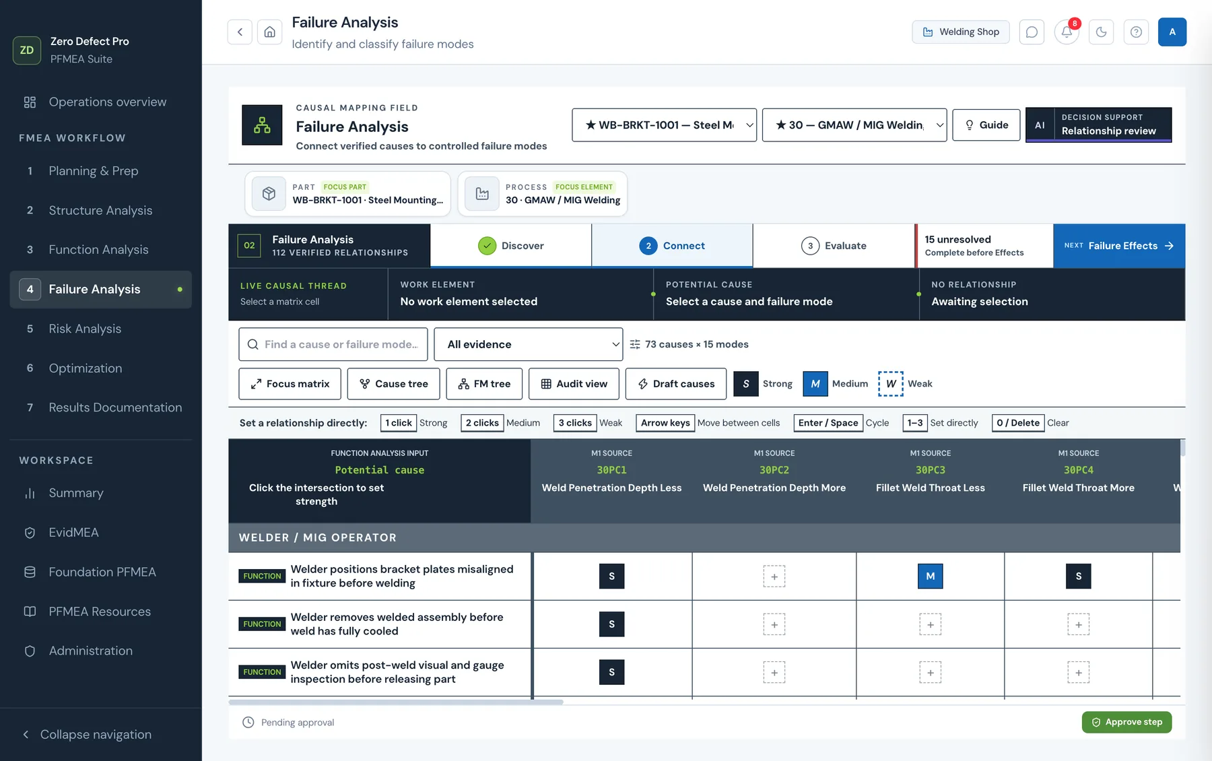
Task: Click the filter sliders icon beside 73 causes
Action: coord(635,344)
